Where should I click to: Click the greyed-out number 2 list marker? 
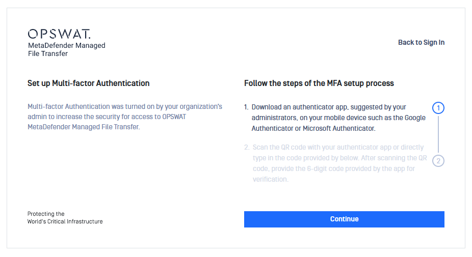tap(247, 147)
